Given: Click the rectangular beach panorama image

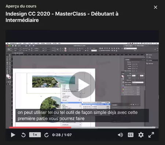Looking at the screenshot, I should [x=54, y=81].
